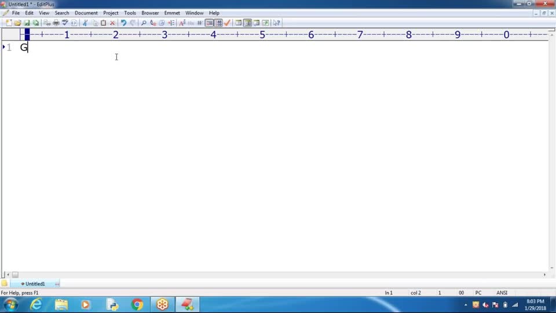Open the Python taskbar icon
The width and height of the screenshot is (556, 313).
112,304
